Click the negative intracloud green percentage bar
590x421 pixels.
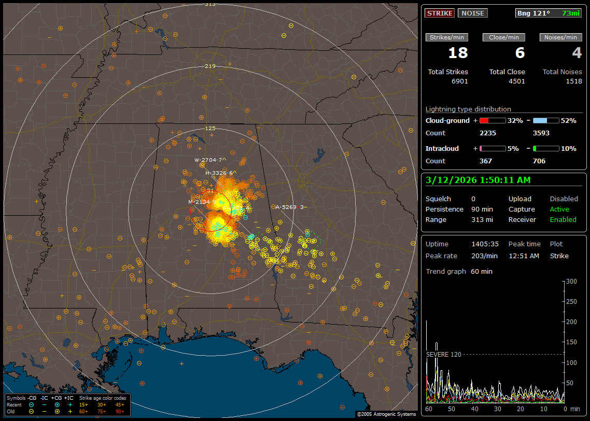[545, 148]
